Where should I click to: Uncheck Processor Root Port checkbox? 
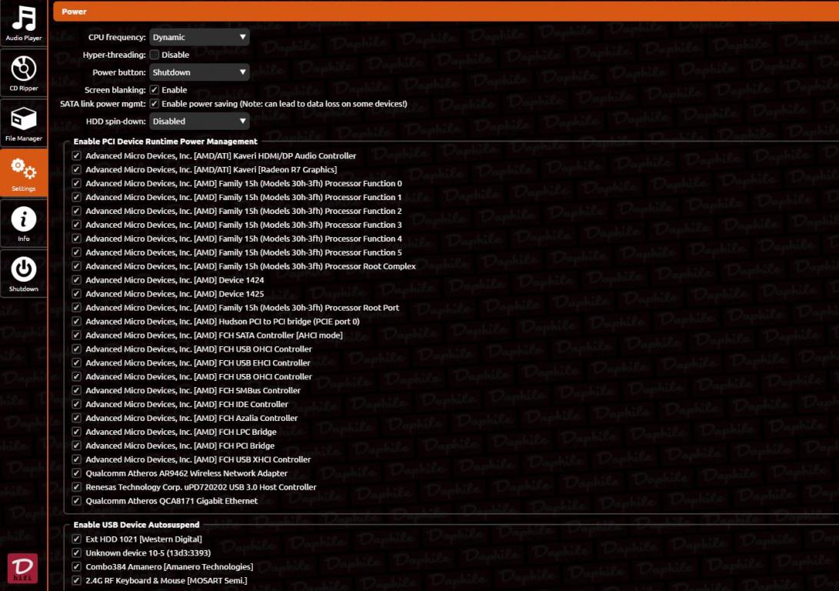coord(76,308)
